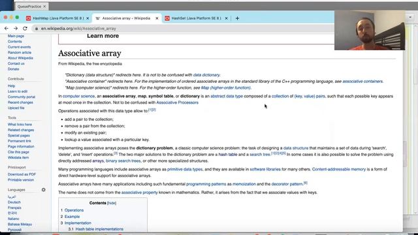Open the Help link under Contribute

[x=11, y=86]
